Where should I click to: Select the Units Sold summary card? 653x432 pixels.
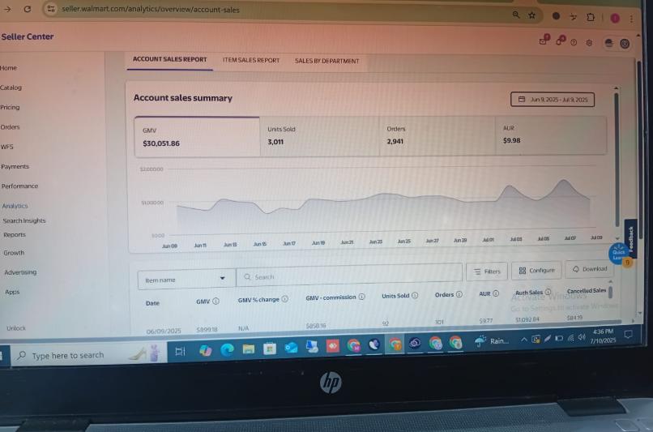pyautogui.click(x=319, y=136)
